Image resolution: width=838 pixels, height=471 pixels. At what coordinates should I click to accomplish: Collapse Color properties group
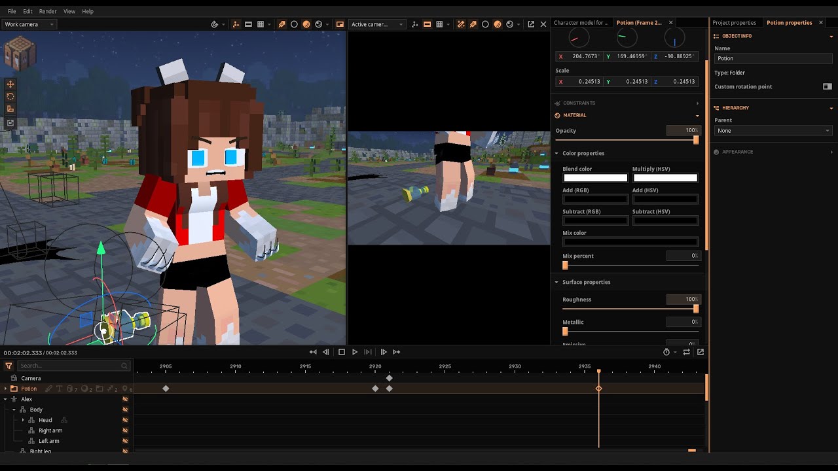[556, 153]
